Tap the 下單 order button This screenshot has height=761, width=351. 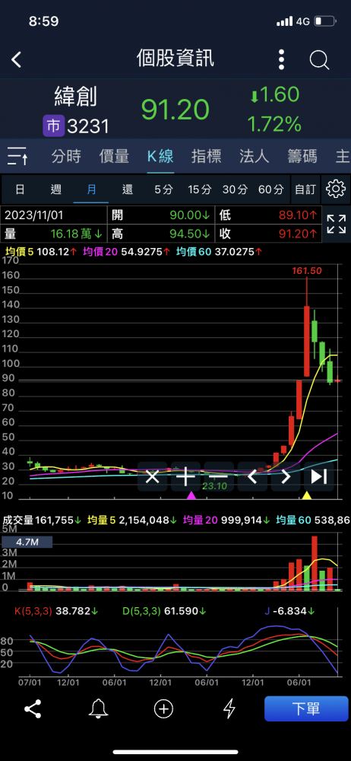(306, 708)
